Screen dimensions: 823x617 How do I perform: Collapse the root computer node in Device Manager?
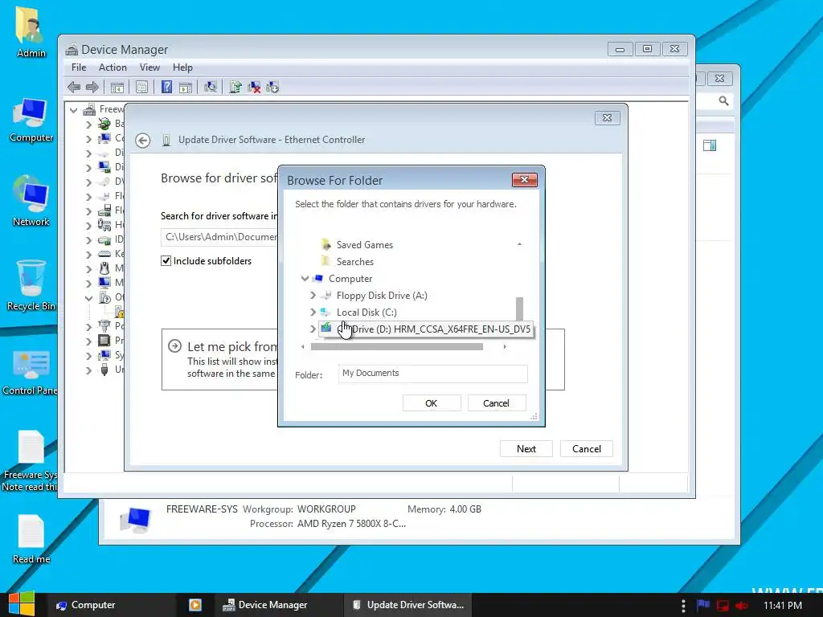[x=73, y=109]
